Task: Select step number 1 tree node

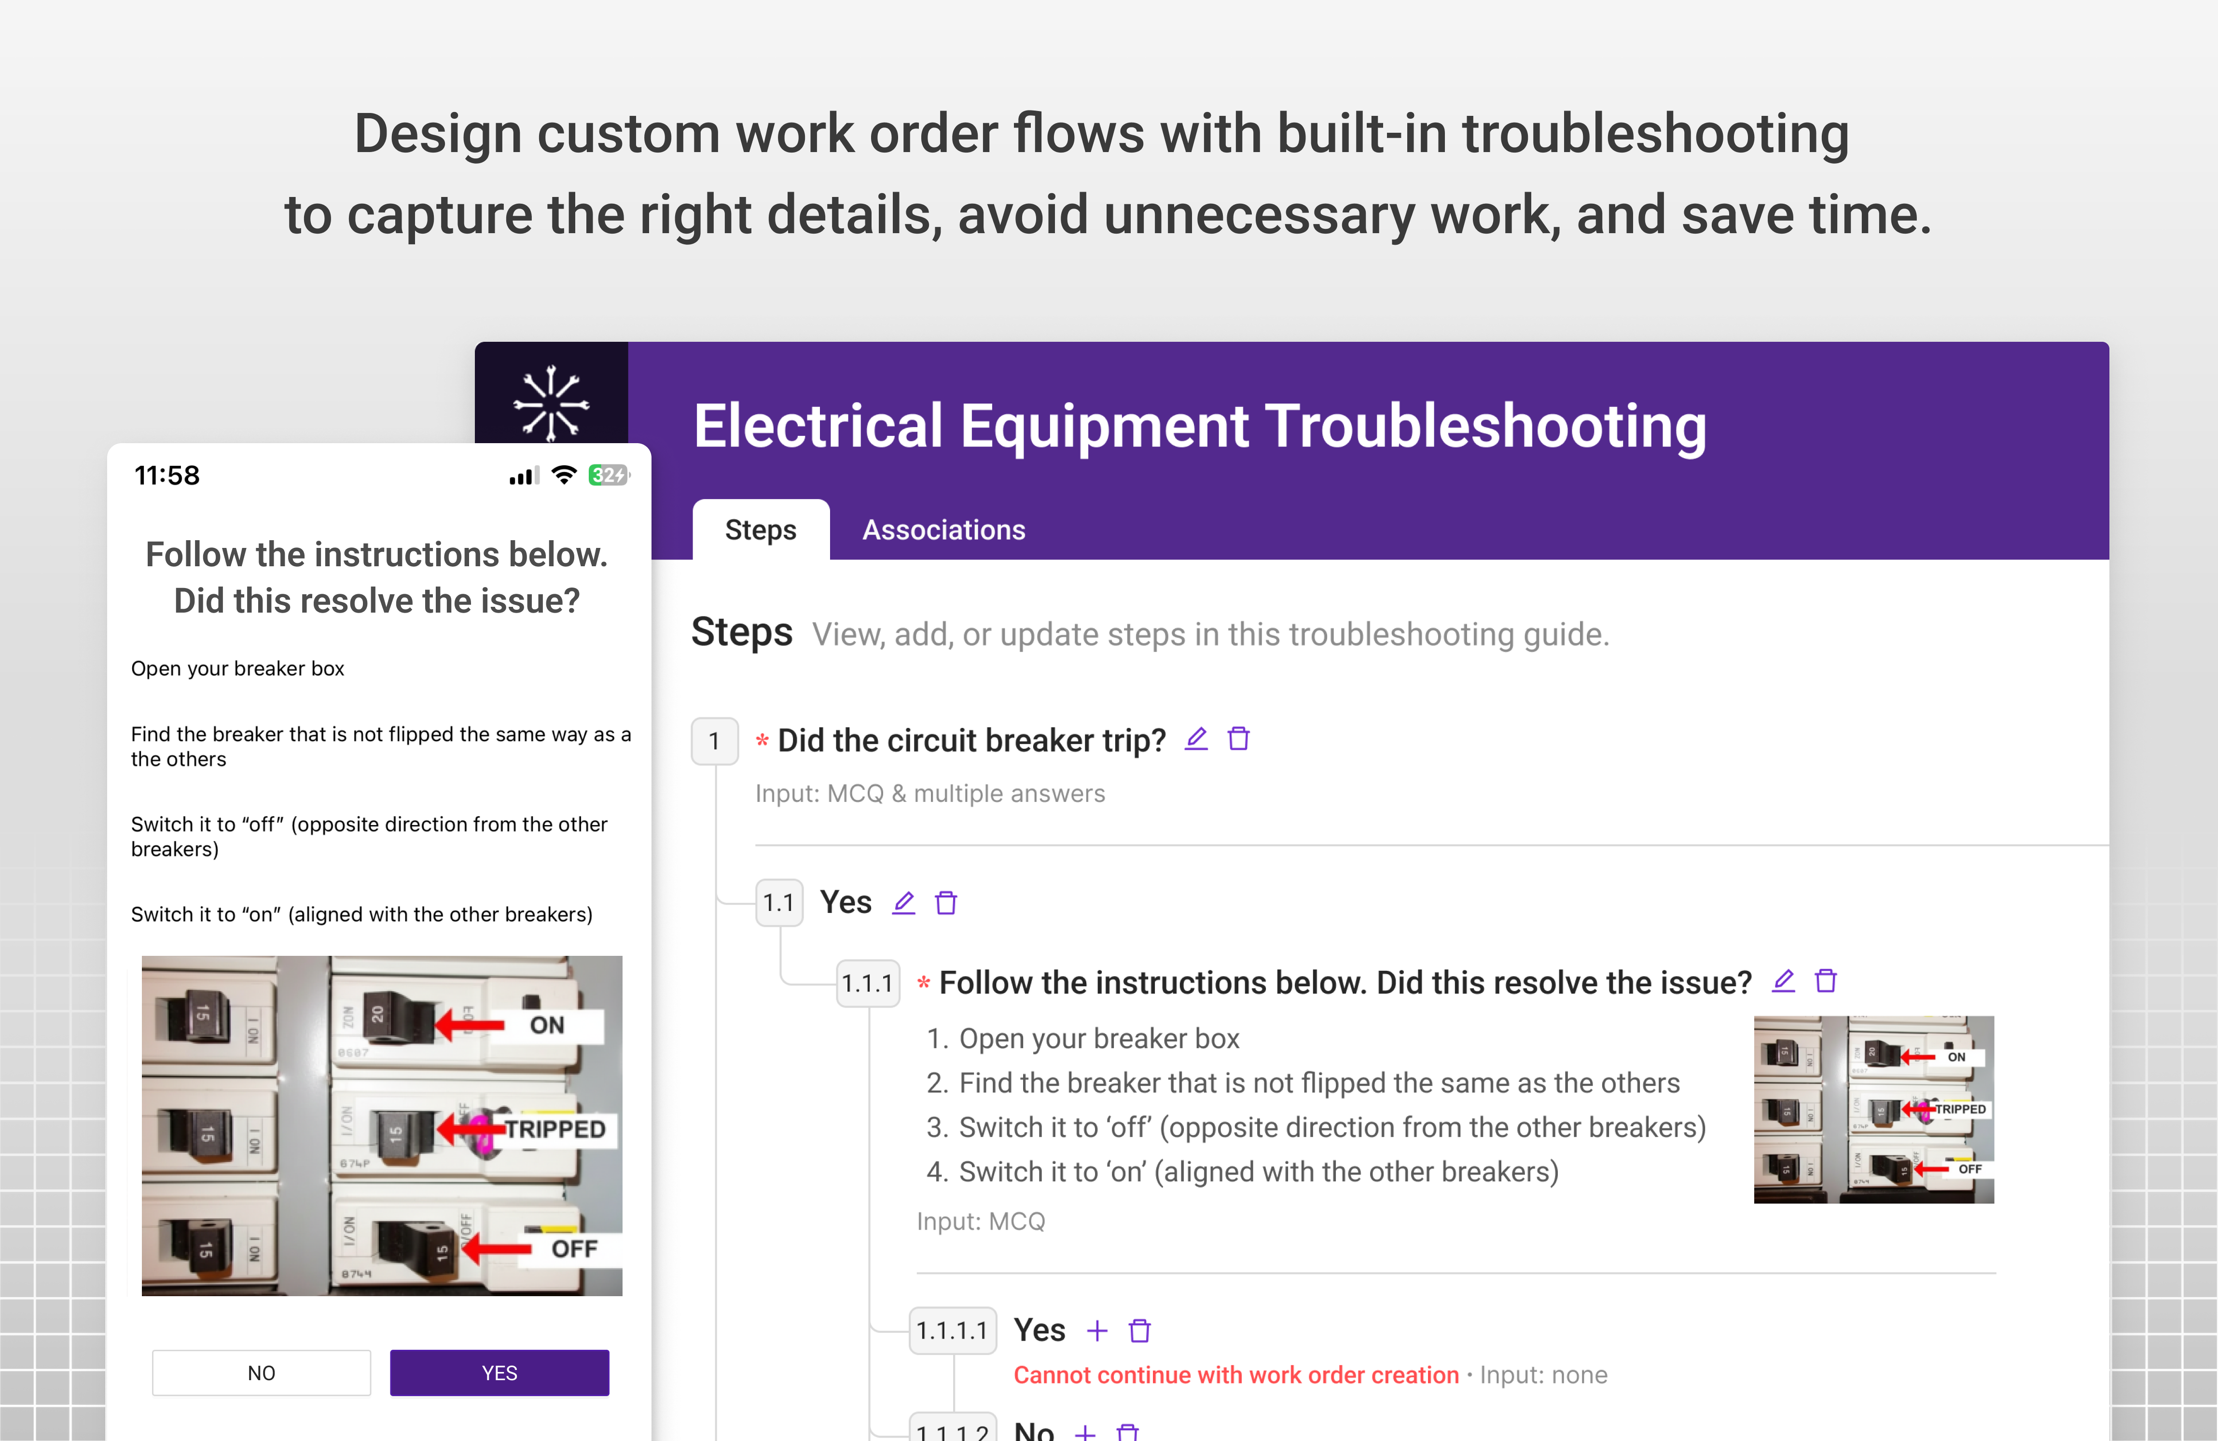Action: [x=714, y=741]
